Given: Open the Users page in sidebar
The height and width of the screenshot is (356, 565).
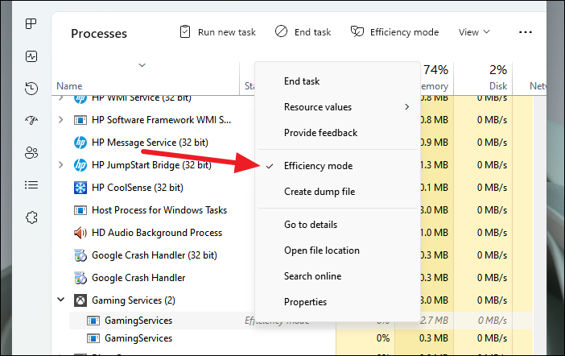Looking at the screenshot, I should 31,152.
